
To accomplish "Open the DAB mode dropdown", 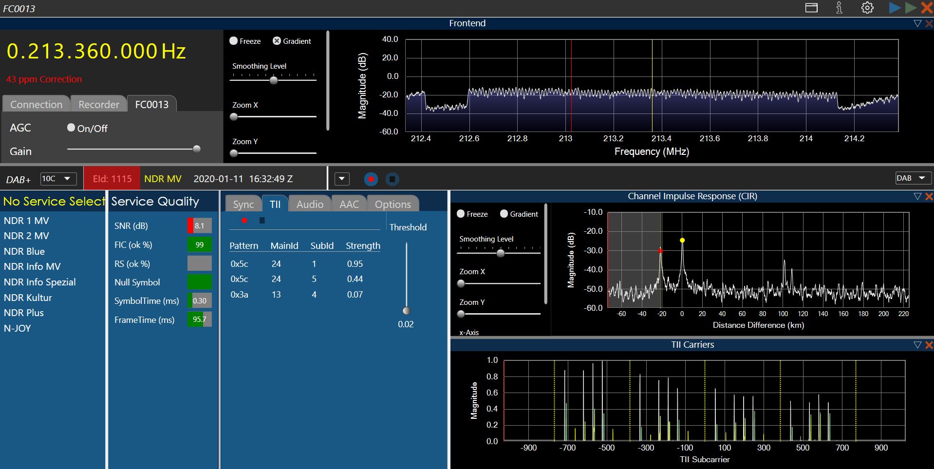I will 913,178.
